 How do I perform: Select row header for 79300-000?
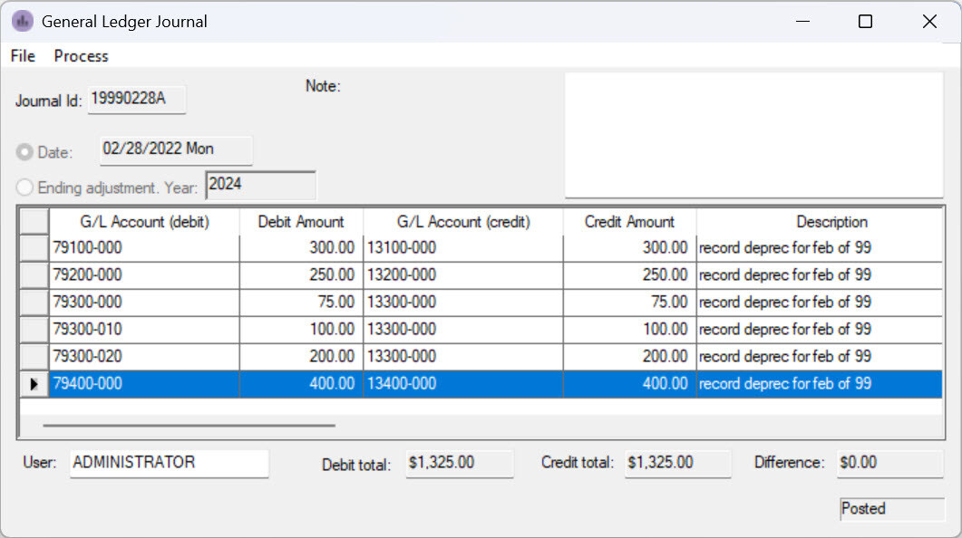34,303
